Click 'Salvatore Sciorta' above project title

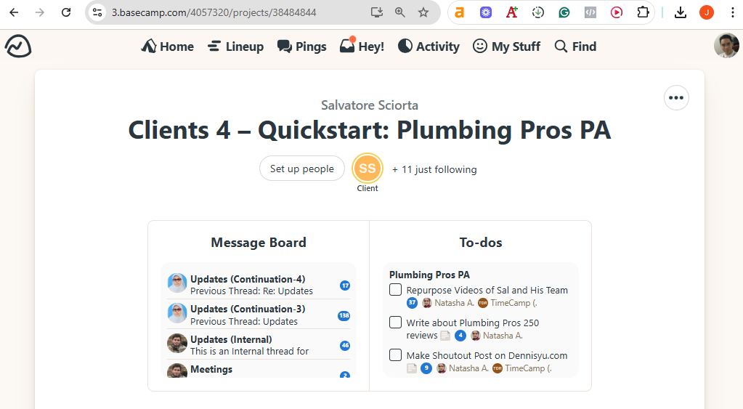[370, 105]
